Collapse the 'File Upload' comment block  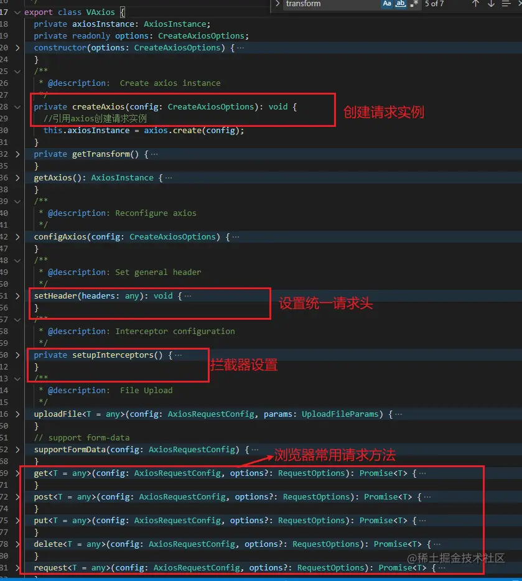pos(17,379)
